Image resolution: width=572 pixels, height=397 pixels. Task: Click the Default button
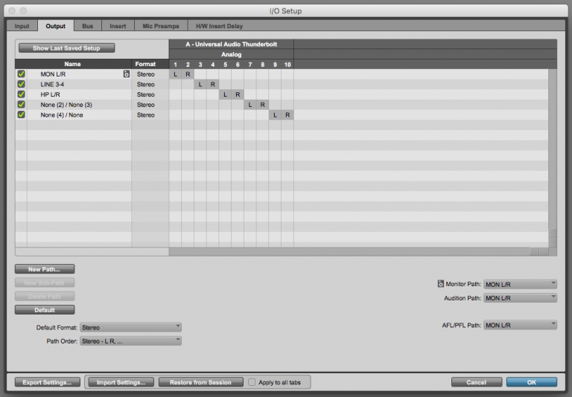coord(45,310)
